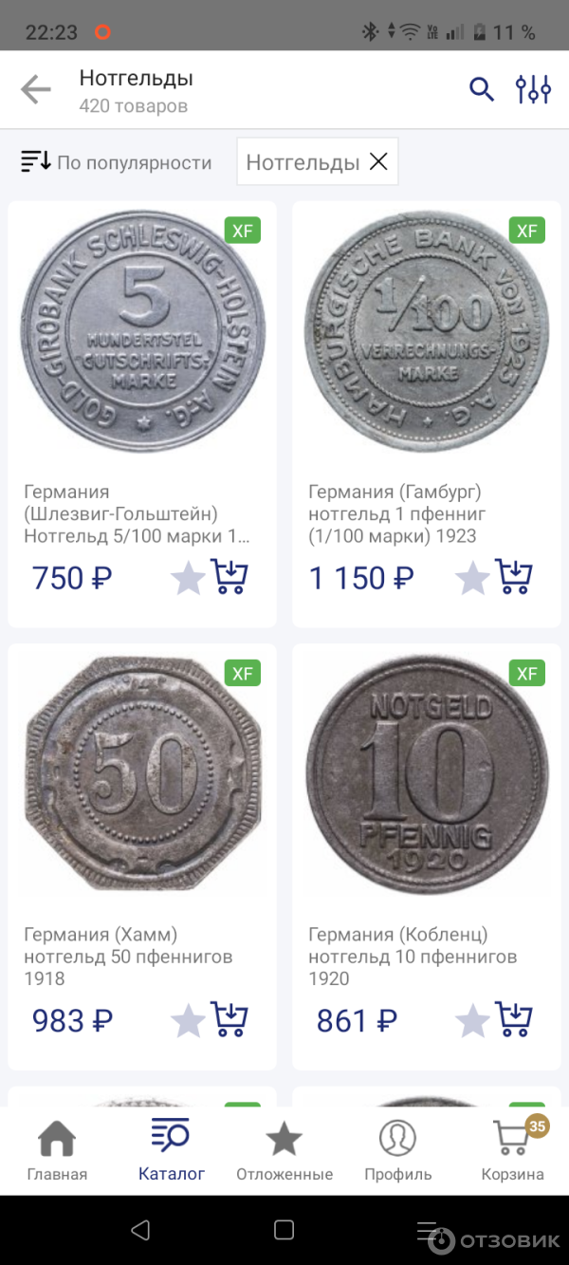569x1265 pixels.
Task: Add Schleswig-Holstein 750 ₽ coin to cart
Action: (x=229, y=577)
